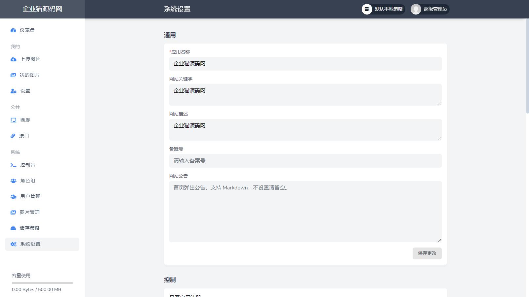The height and width of the screenshot is (297, 529).
Task: Focus the 应用名称 text field
Action: click(x=305, y=64)
